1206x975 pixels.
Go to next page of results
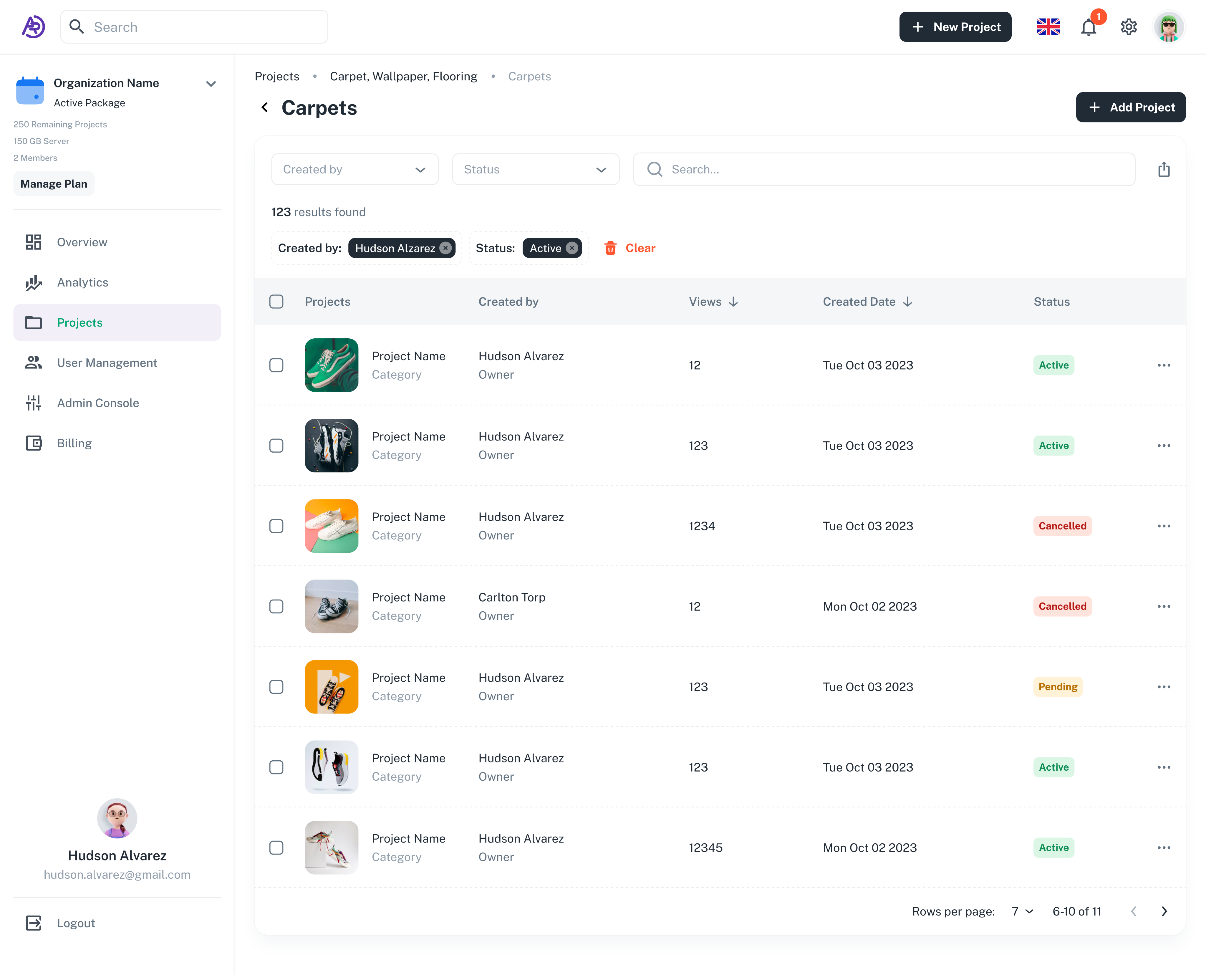pos(1164,911)
